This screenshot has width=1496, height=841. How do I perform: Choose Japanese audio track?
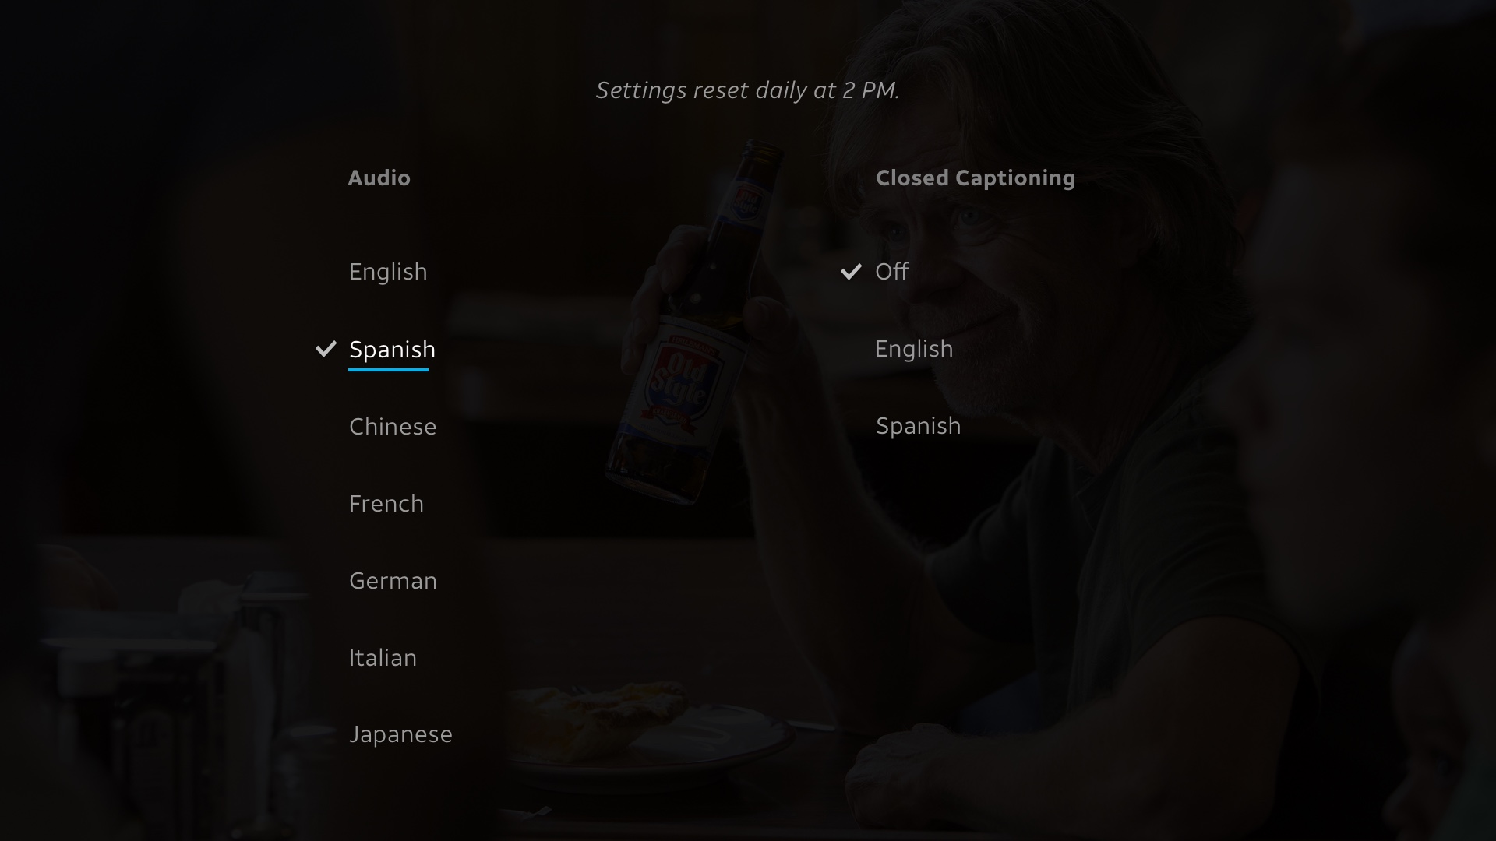tap(400, 735)
